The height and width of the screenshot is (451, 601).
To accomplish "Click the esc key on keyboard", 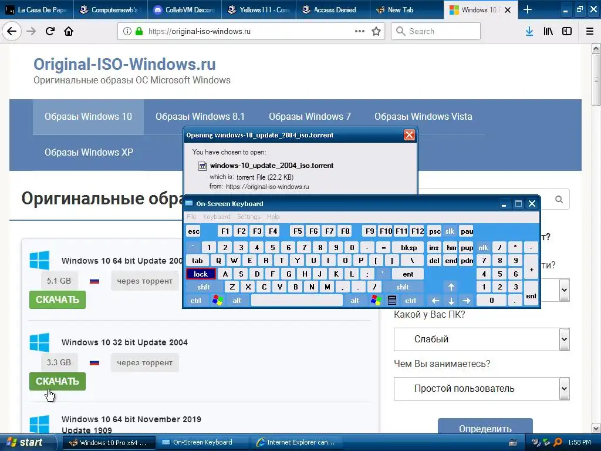I will [194, 231].
